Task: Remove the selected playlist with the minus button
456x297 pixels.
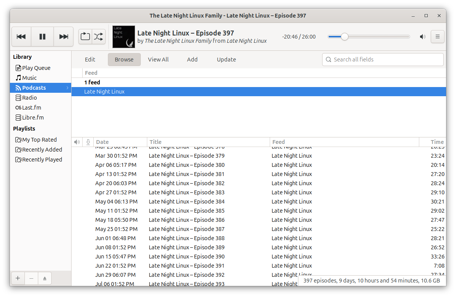Action: [31, 278]
